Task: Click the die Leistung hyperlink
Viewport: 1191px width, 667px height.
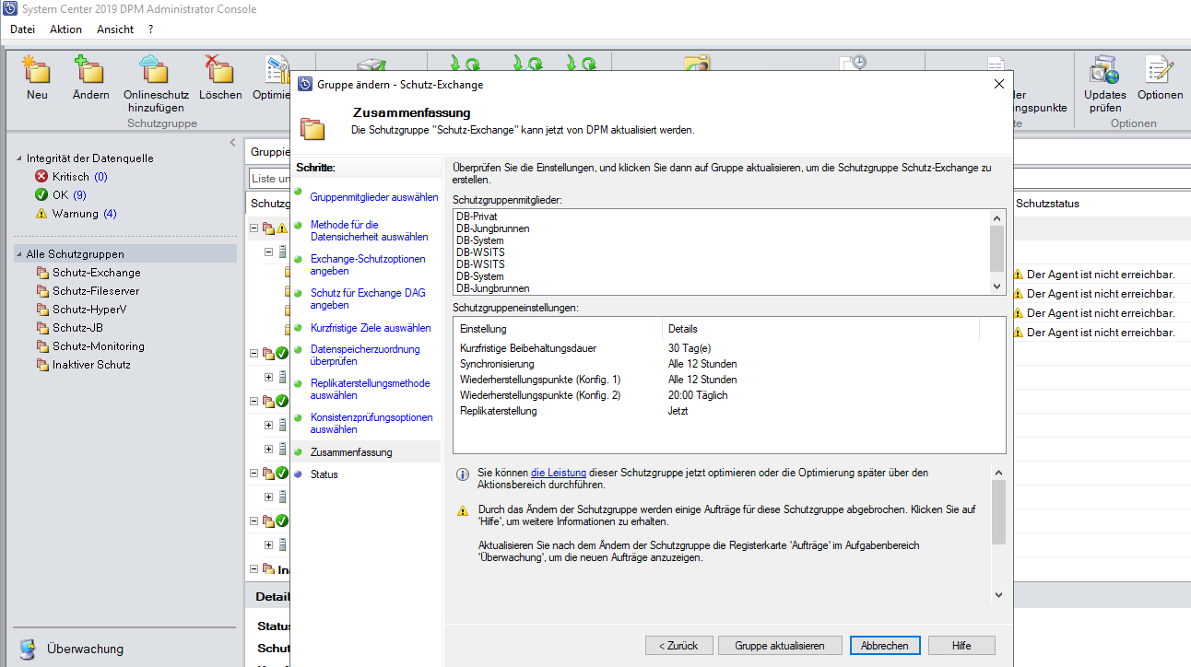Action: (x=559, y=473)
